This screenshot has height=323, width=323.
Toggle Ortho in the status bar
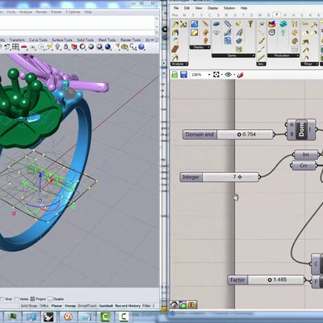point(44,306)
